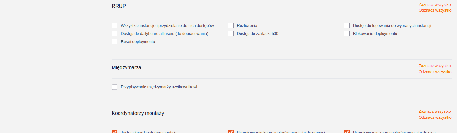Image resolution: width=457 pixels, height=133 pixels.
Task: Click 'Odznacz wszystko' in the RRUP section
Action: (x=435, y=10)
